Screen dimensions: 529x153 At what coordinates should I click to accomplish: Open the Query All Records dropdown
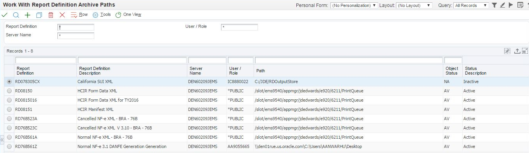pos(471,5)
